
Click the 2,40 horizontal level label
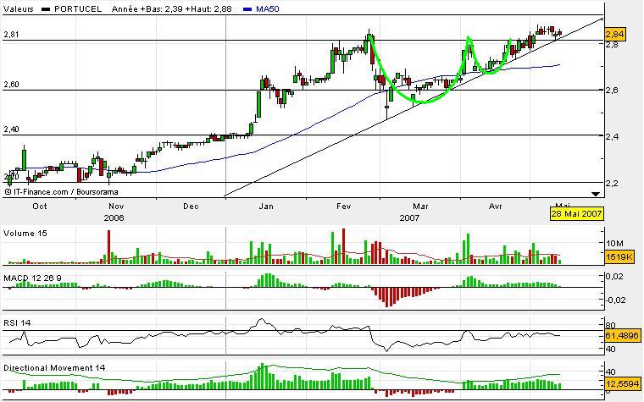11,129
